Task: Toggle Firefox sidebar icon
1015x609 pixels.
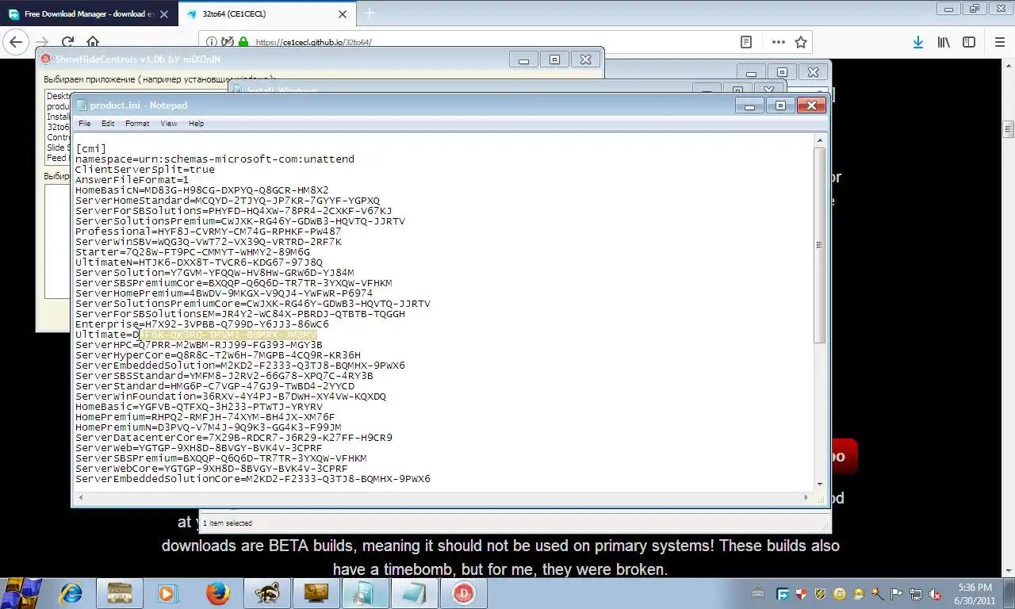Action: click(969, 42)
